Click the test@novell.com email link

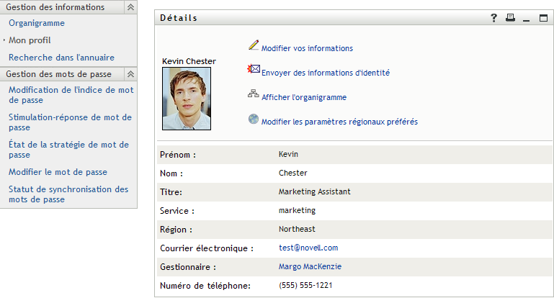(308, 248)
